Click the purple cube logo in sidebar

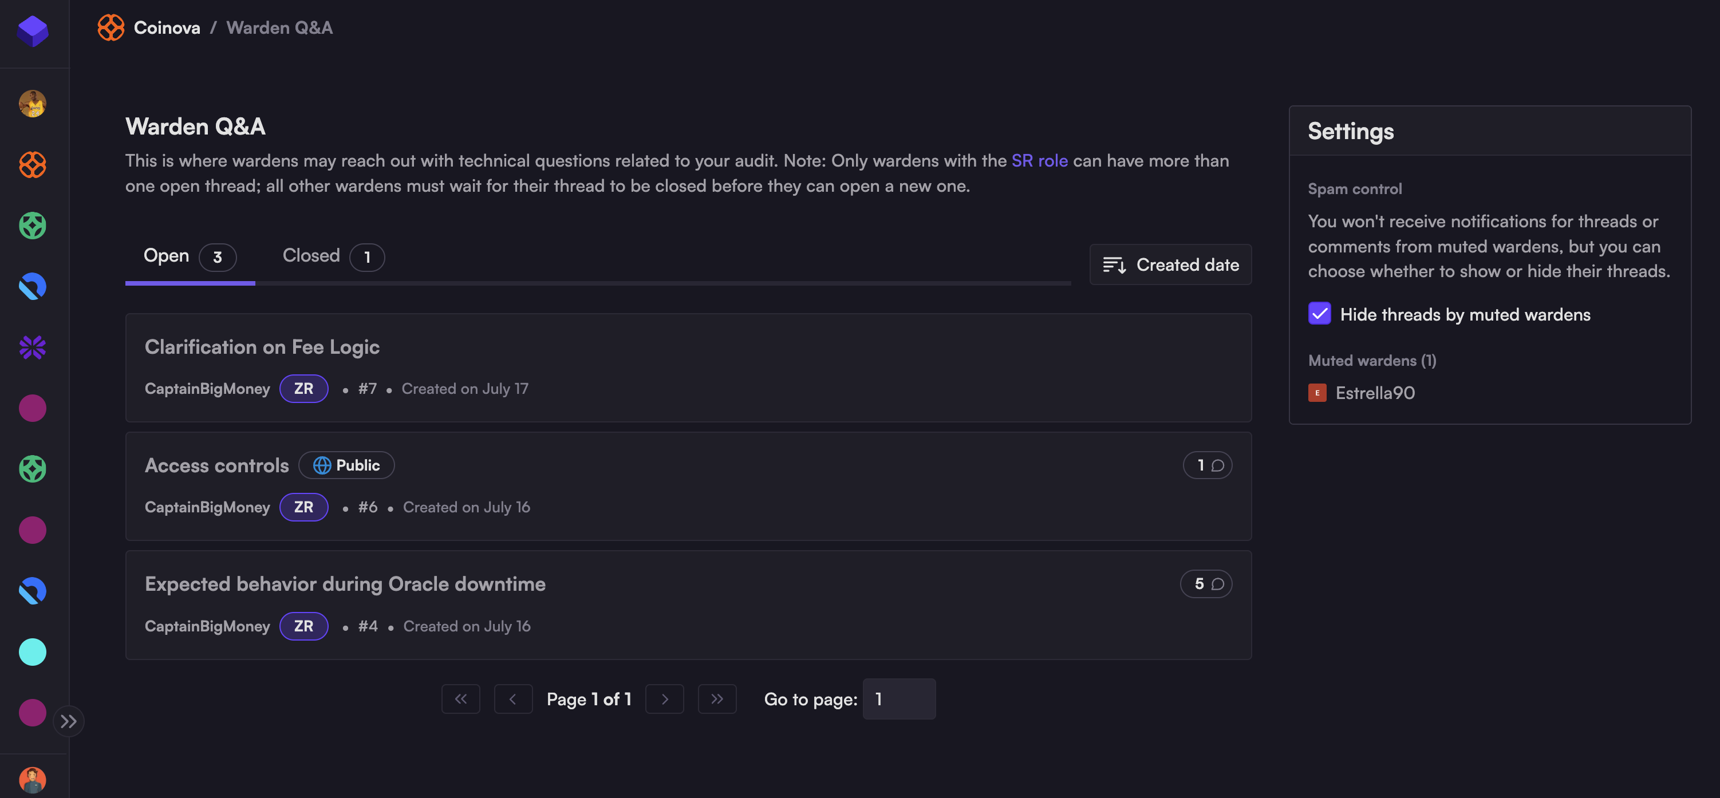tap(32, 30)
